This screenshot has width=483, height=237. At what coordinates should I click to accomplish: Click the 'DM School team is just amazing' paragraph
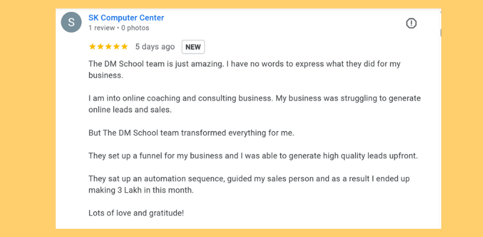[x=244, y=70]
